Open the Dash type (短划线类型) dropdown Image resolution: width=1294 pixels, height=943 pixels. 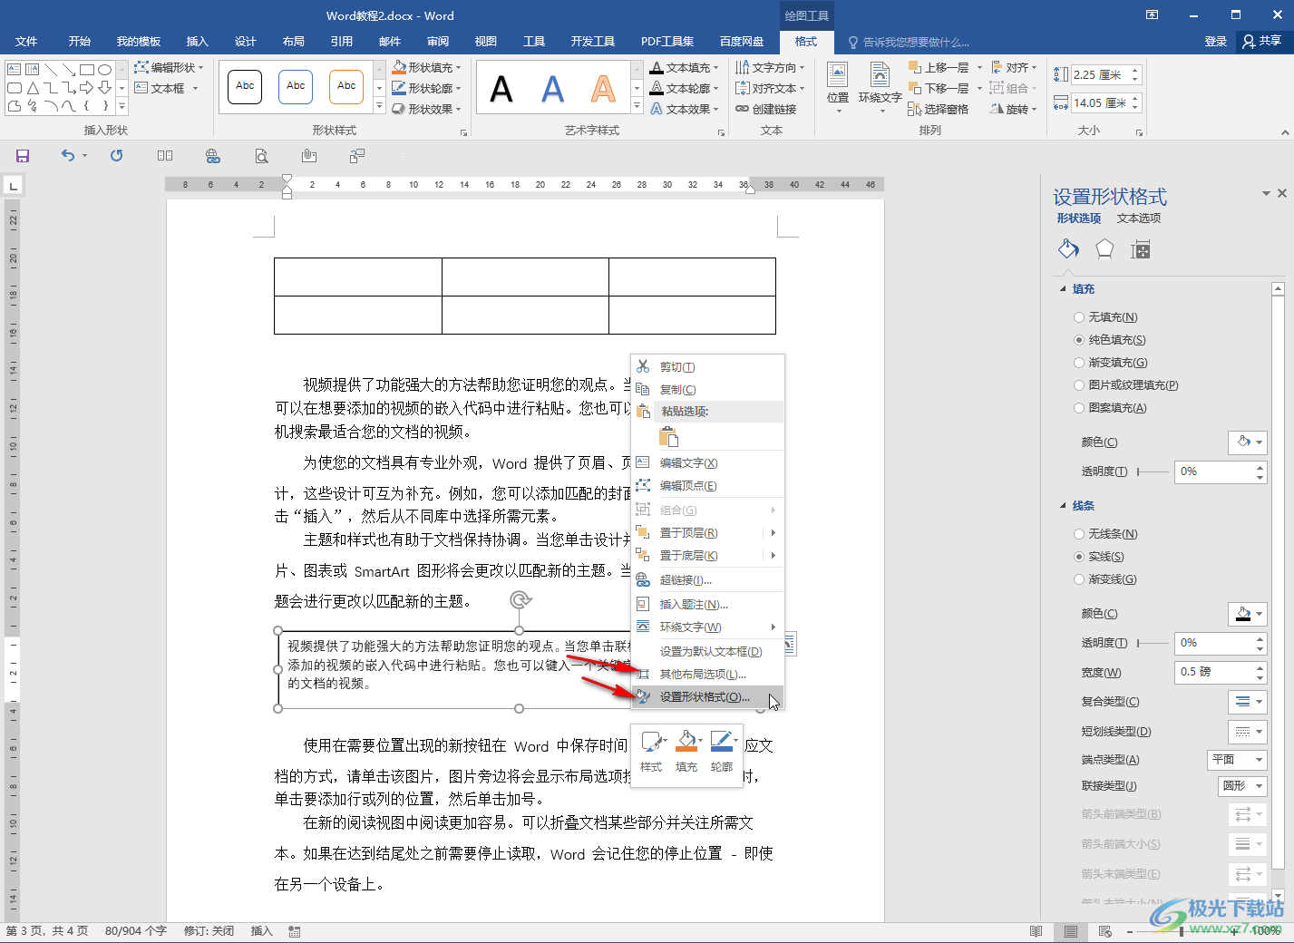[x=1248, y=732]
